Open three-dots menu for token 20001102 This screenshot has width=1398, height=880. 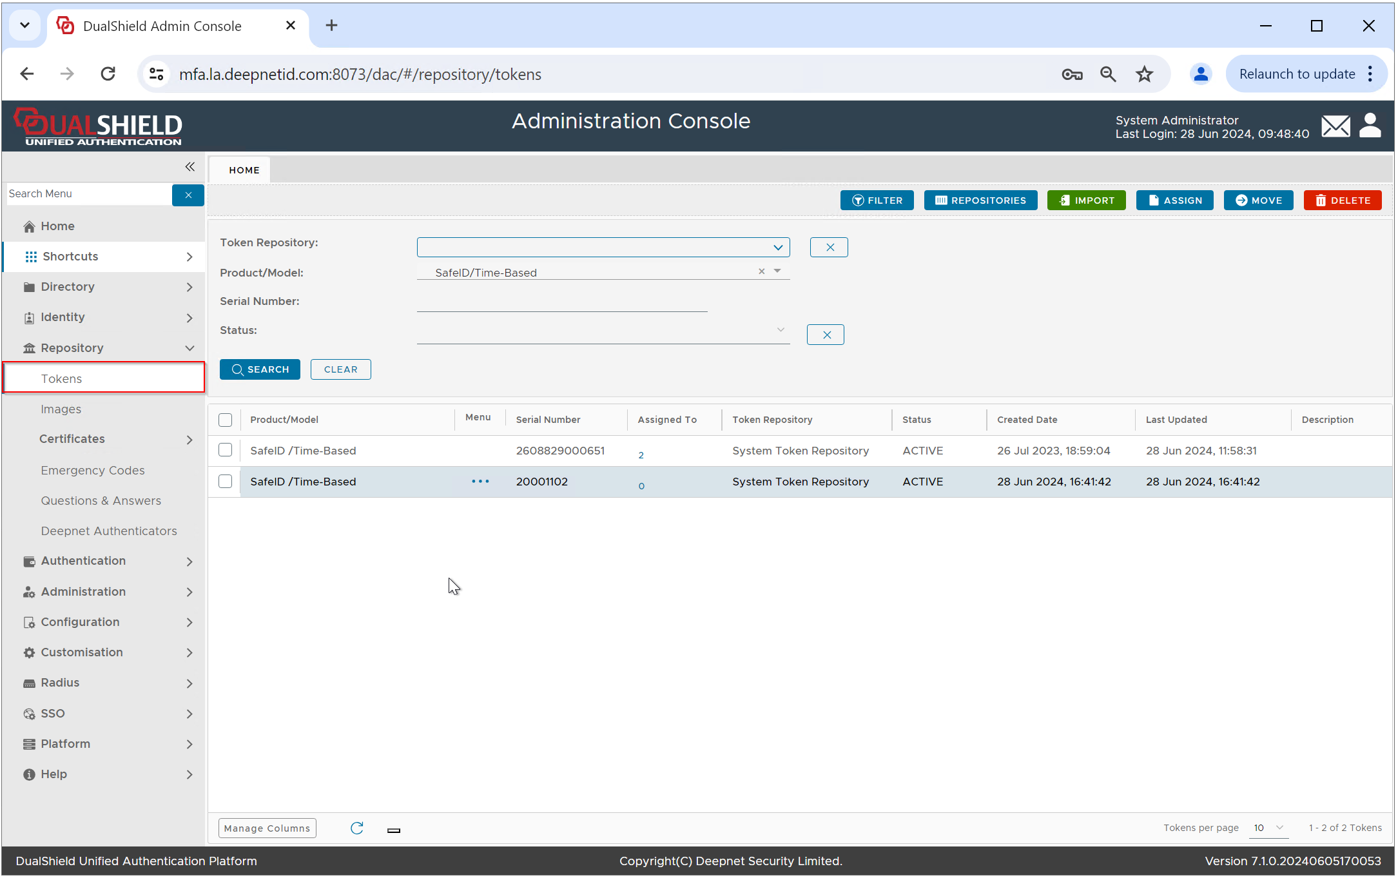pos(480,482)
